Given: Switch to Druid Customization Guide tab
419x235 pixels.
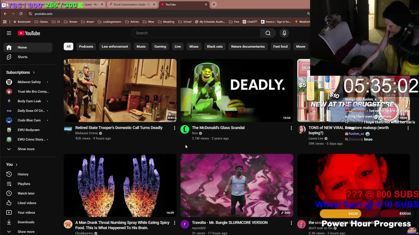Looking at the screenshot, I should (x=132, y=5).
